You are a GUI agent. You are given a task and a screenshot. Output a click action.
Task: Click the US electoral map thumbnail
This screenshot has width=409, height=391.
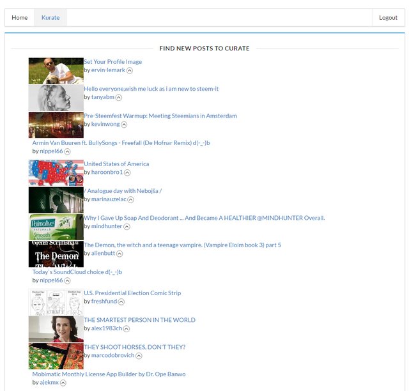coord(56,173)
